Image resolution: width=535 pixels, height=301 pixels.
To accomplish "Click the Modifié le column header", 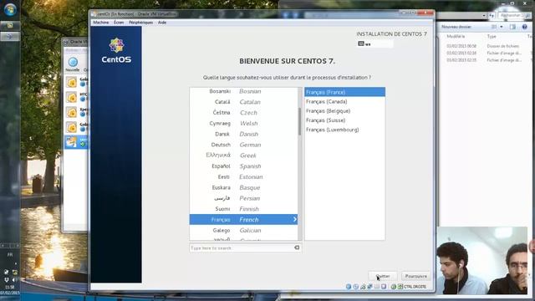I will (x=456, y=36).
